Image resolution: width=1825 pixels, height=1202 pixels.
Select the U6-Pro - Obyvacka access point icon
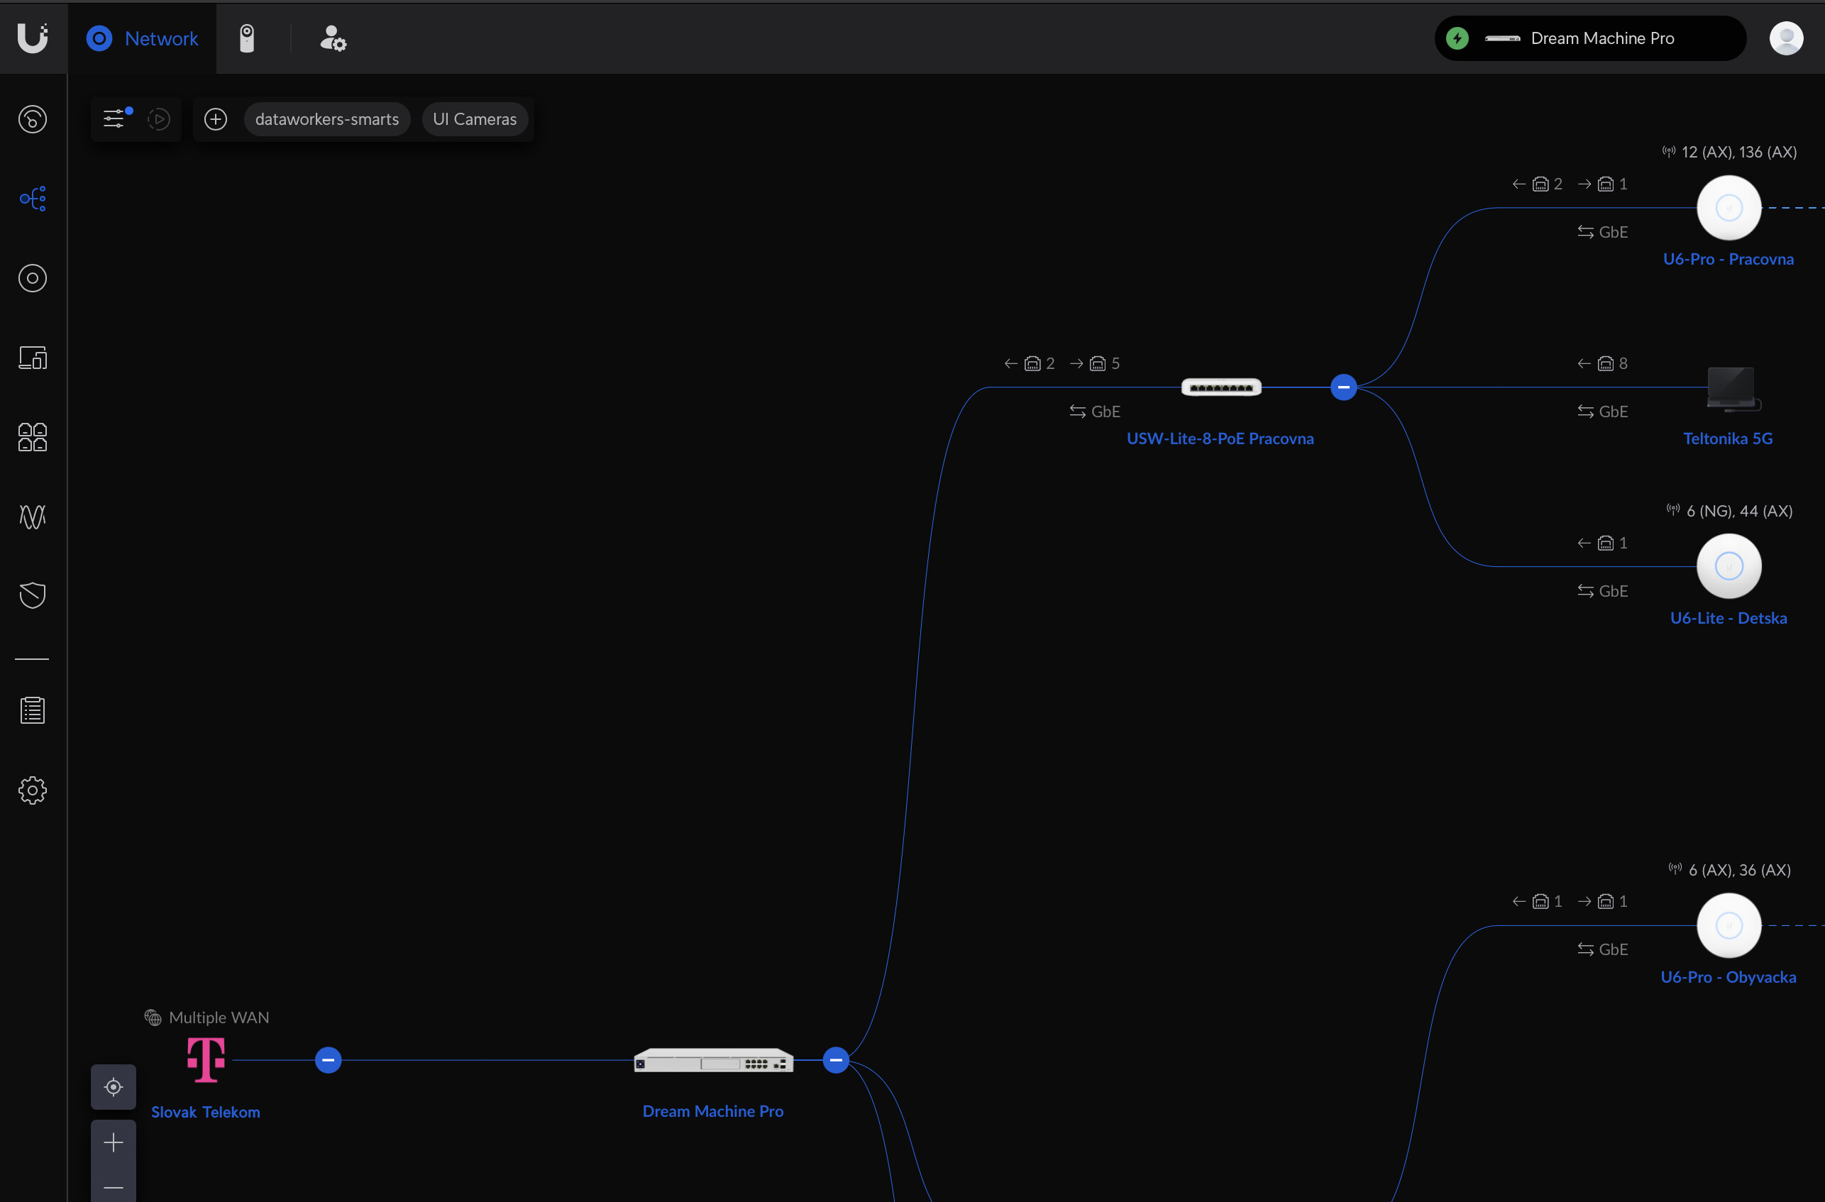tap(1728, 925)
